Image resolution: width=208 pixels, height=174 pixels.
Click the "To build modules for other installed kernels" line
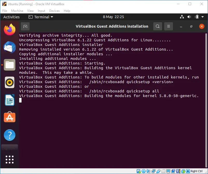109,77
